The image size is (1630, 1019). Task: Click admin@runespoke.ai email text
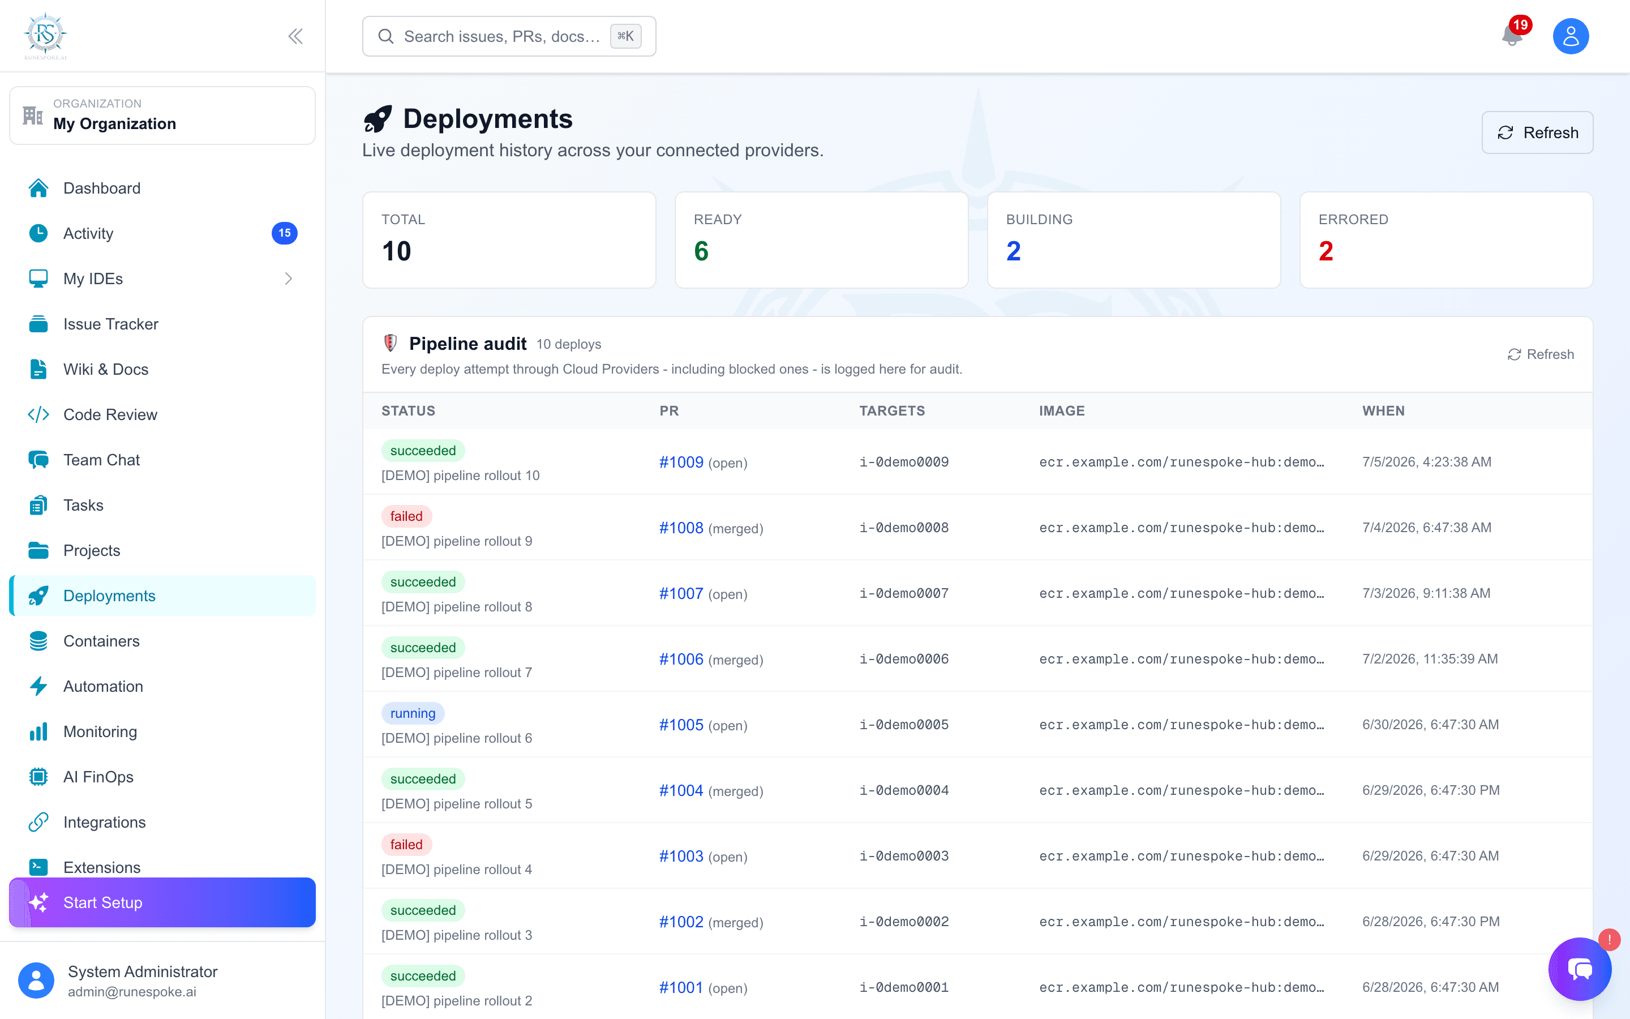pyautogui.click(x=132, y=992)
